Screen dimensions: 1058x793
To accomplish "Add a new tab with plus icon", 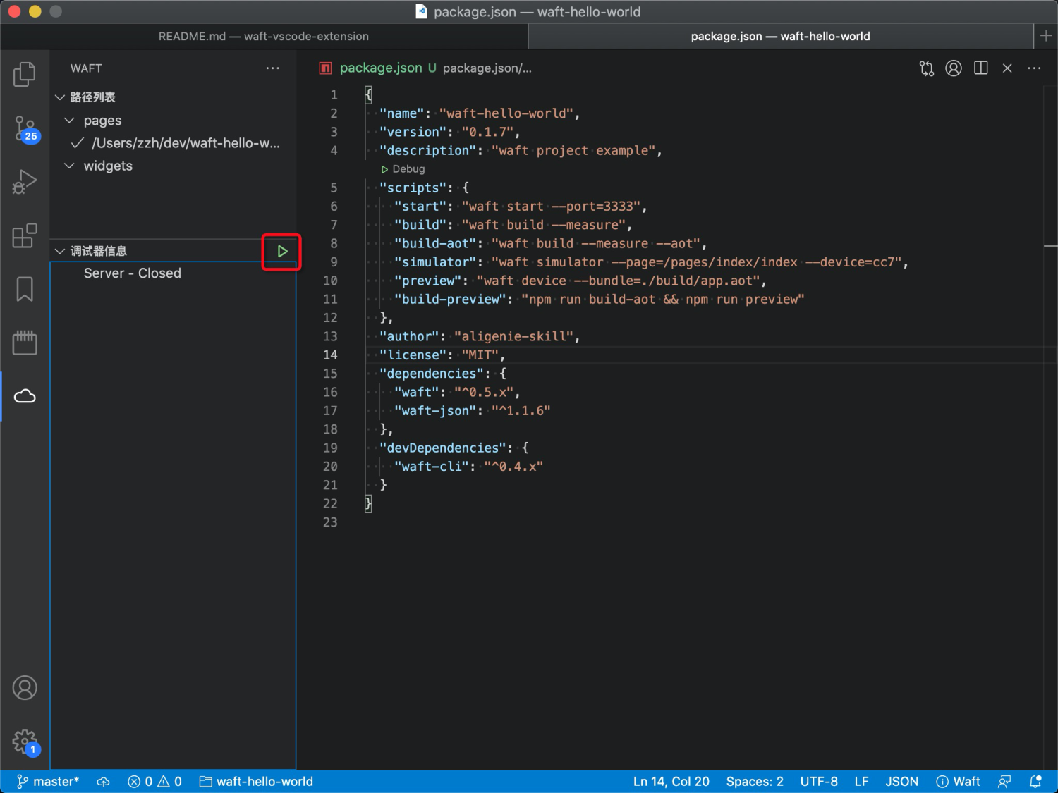I will tap(1046, 36).
